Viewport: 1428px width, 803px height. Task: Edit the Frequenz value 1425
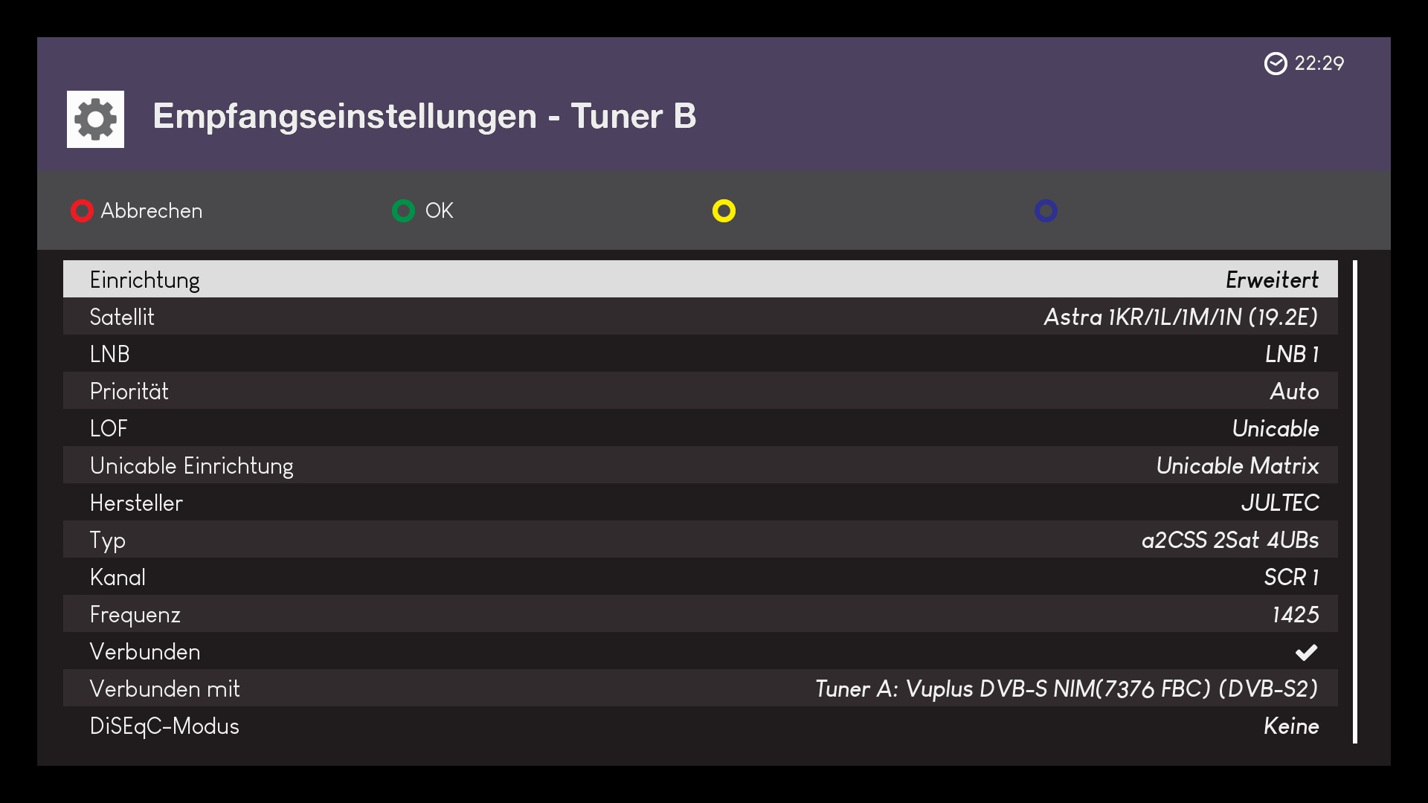click(x=1295, y=614)
